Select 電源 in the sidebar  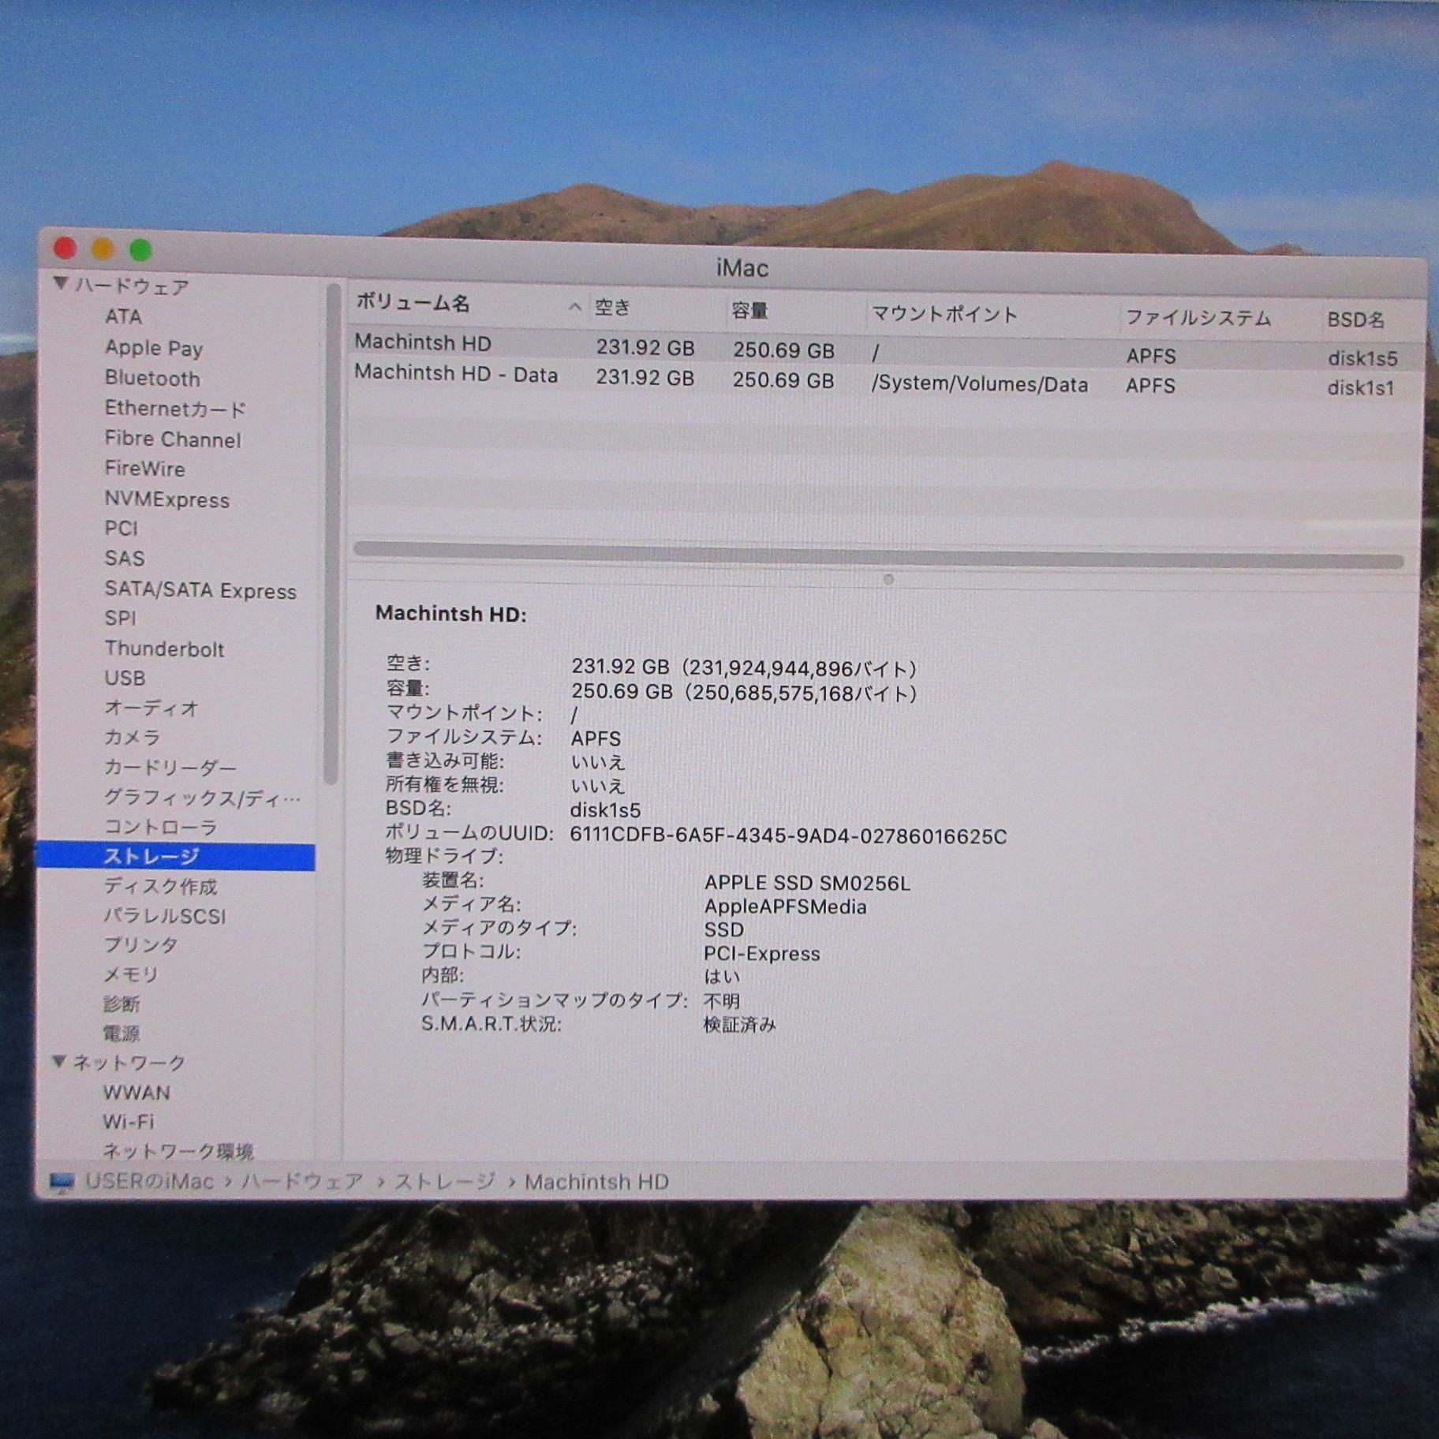click(121, 1033)
